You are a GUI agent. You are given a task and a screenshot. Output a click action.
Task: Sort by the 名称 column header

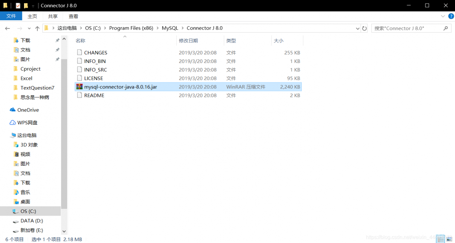point(125,40)
